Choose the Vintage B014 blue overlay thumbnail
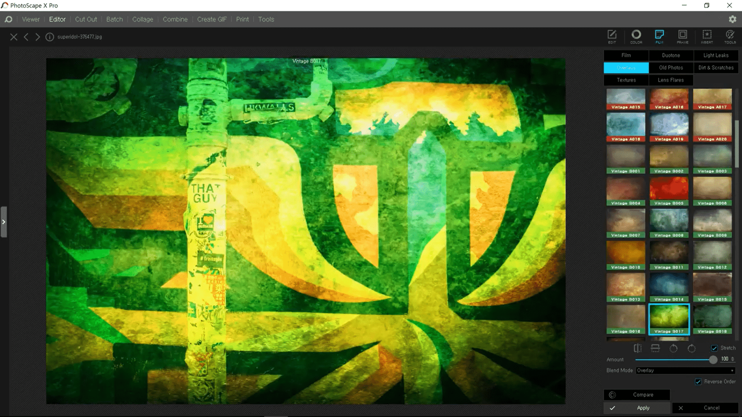 pyautogui.click(x=669, y=288)
